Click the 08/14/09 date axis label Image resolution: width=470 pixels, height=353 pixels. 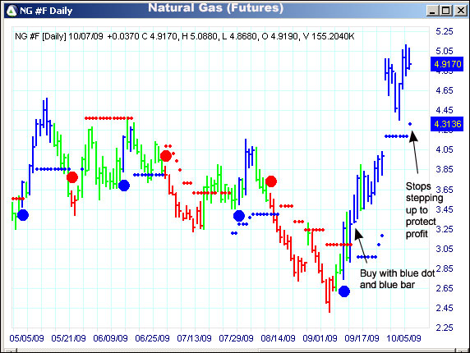[279, 338]
